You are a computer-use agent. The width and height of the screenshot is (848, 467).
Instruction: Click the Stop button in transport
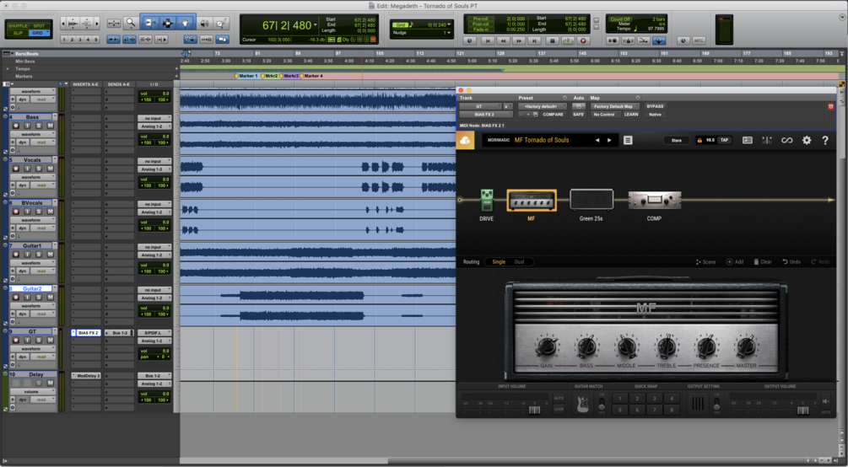coord(552,40)
